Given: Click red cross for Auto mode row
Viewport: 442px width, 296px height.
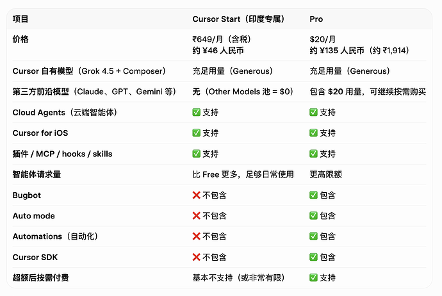Looking at the screenshot, I should click(196, 216).
